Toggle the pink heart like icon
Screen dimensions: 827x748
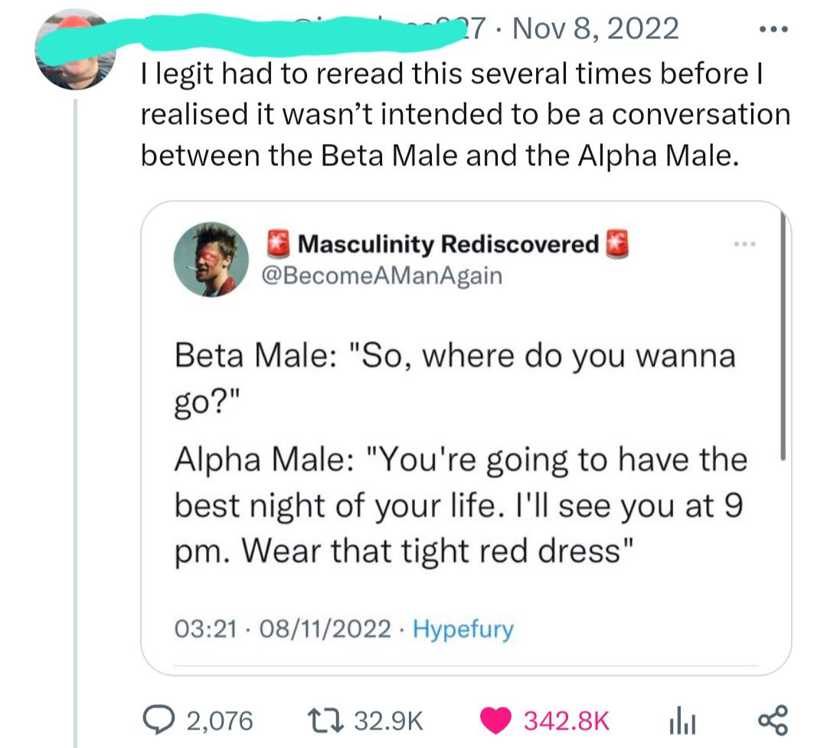point(495,720)
